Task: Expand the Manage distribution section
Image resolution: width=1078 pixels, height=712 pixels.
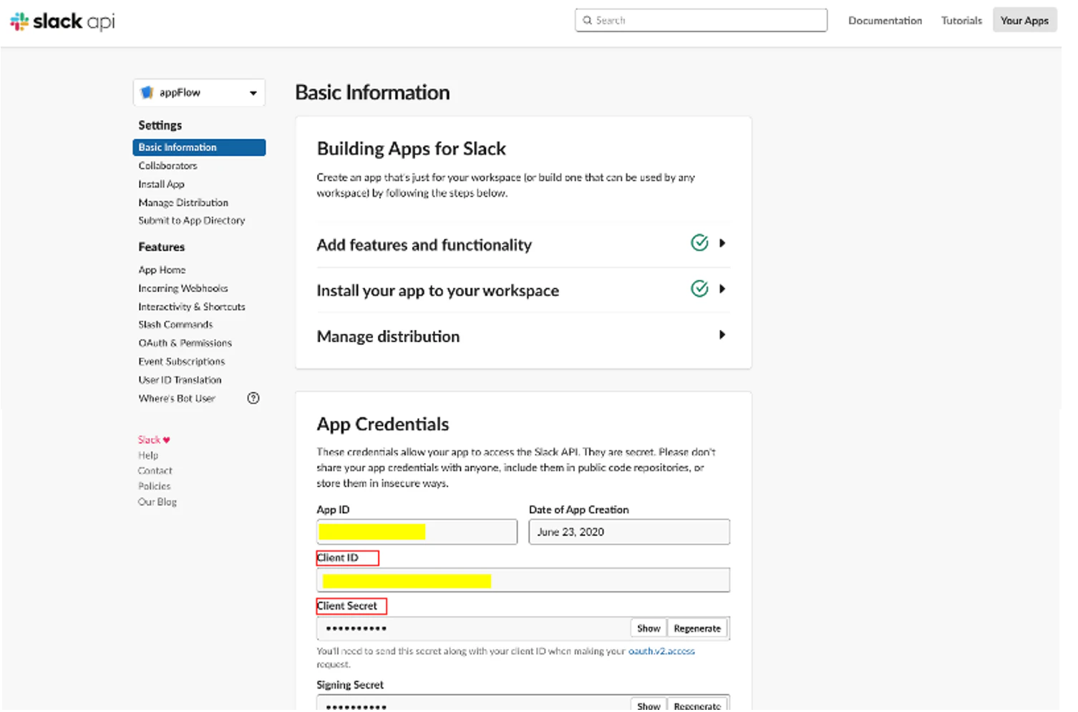Action: click(x=722, y=335)
